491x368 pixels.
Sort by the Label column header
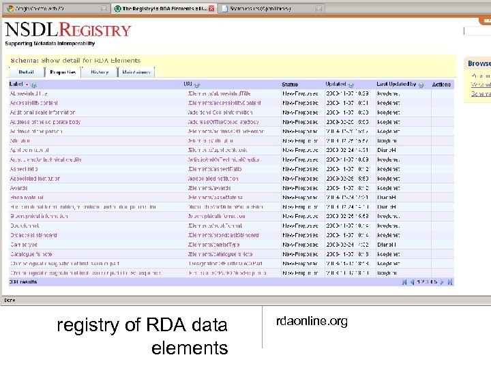click(x=16, y=85)
